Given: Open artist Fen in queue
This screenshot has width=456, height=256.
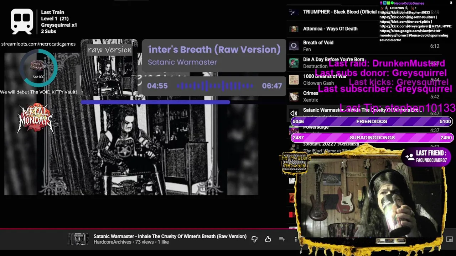Looking at the screenshot, I should click(x=307, y=49).
